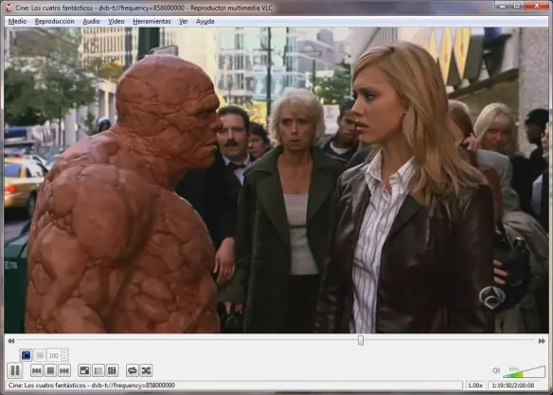
Task: Toggle loop repeat mode
Action: click(x=133, y=370)
